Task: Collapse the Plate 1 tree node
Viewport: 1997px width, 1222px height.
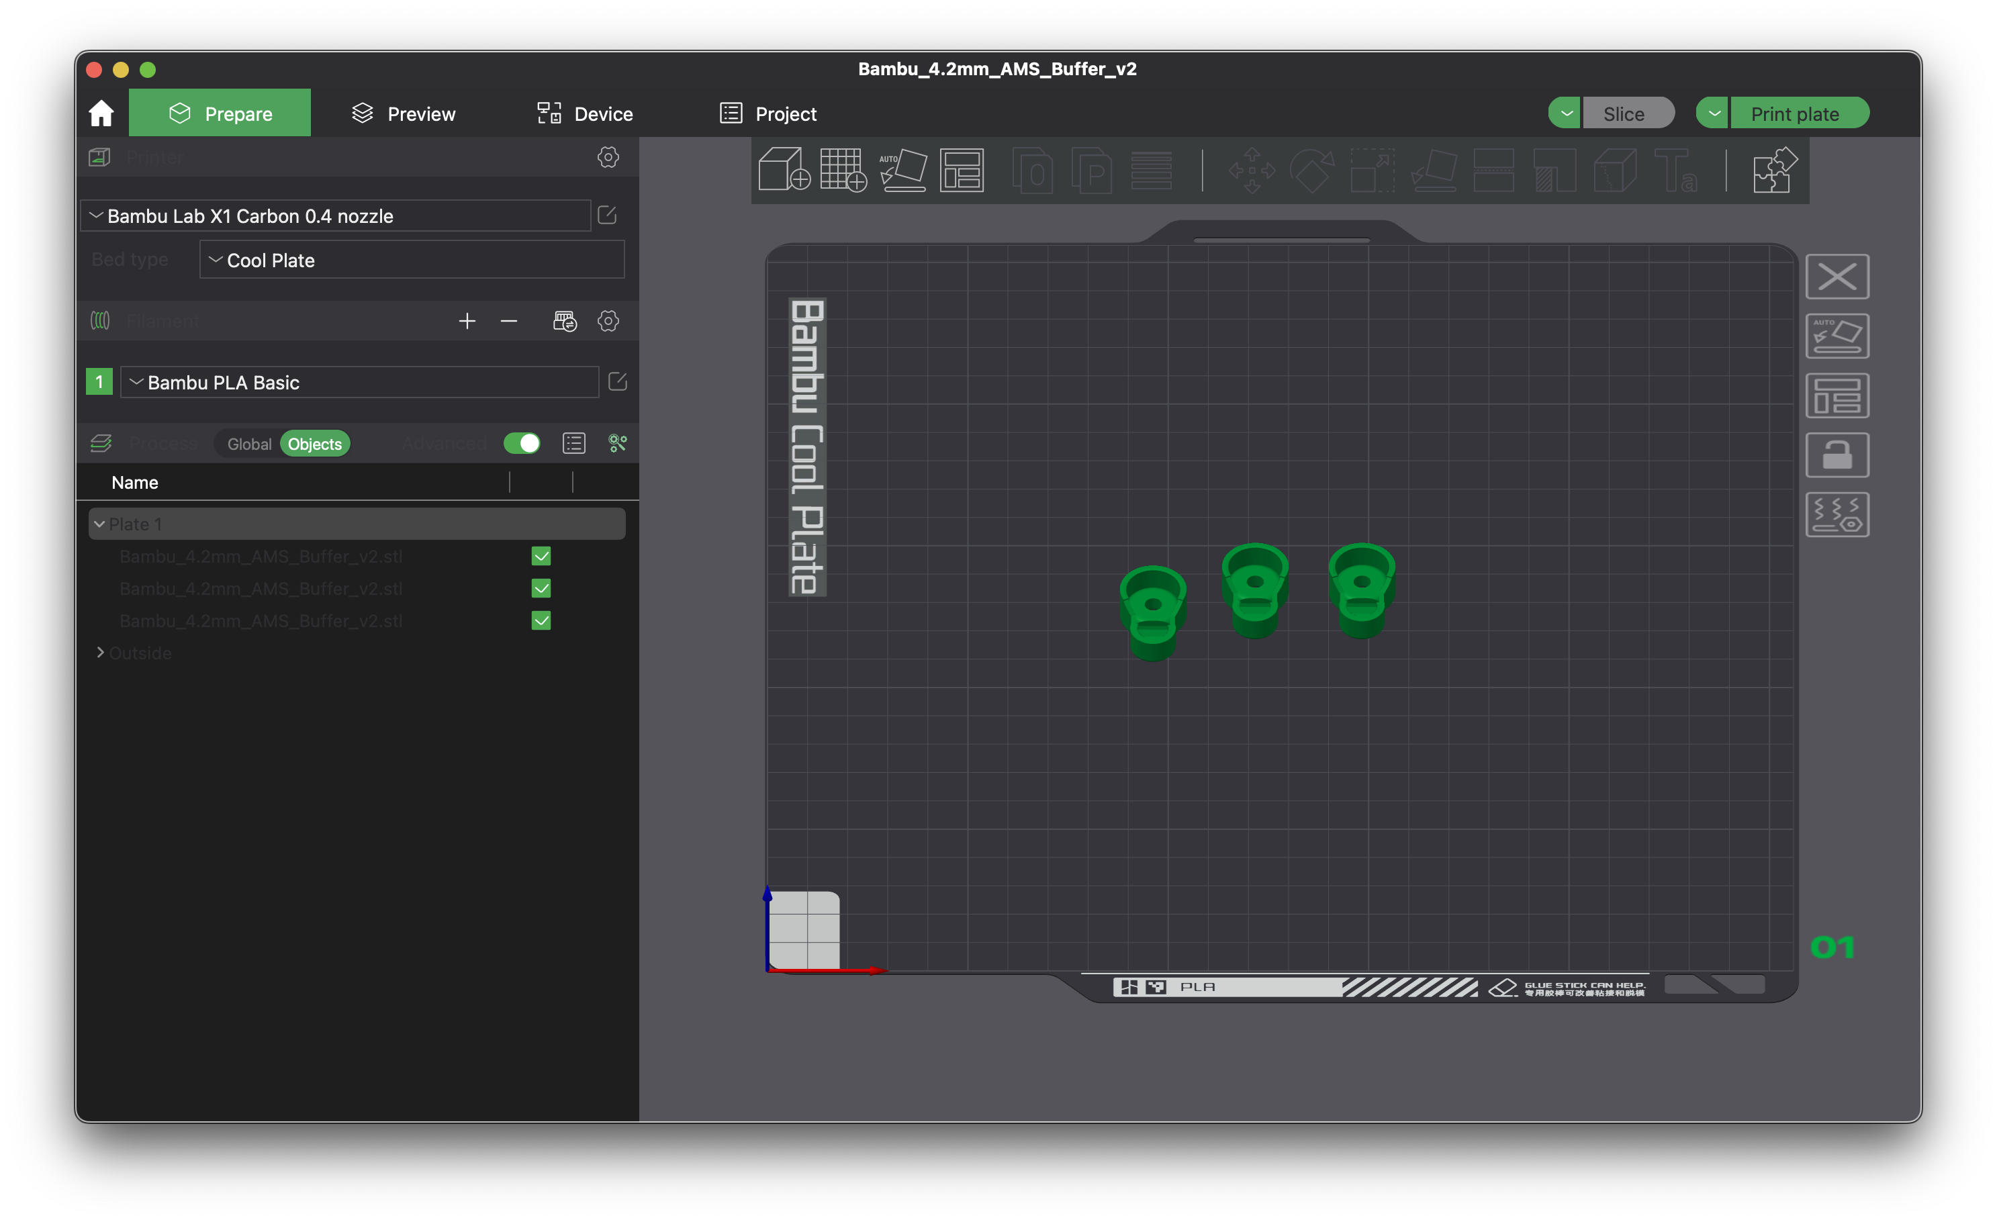Action: point(99,524)
